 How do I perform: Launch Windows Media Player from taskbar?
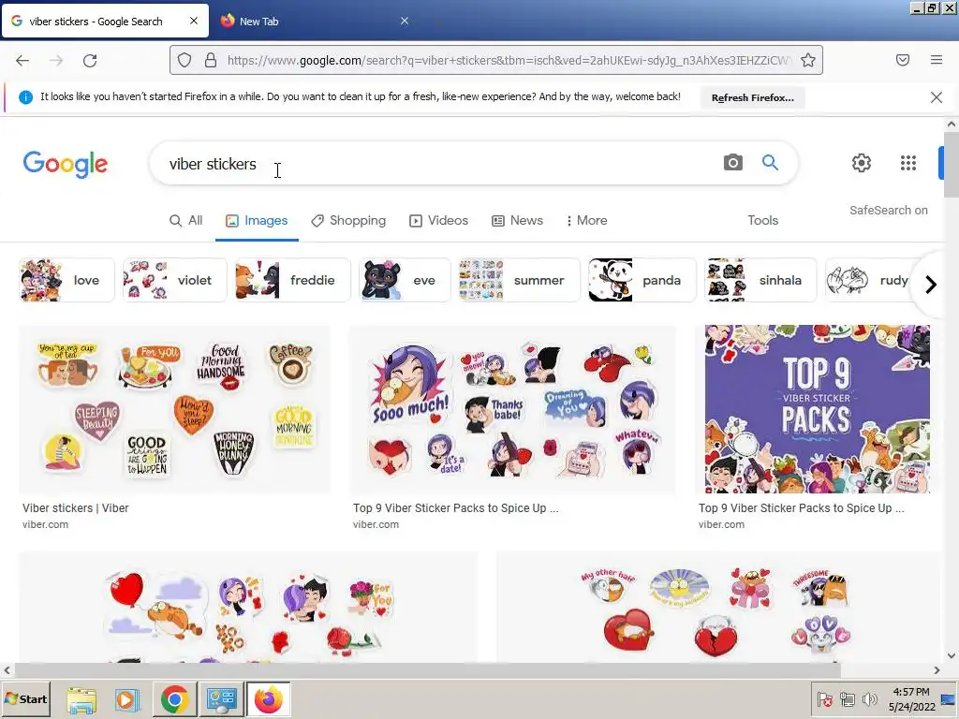[x=127, y=699]
